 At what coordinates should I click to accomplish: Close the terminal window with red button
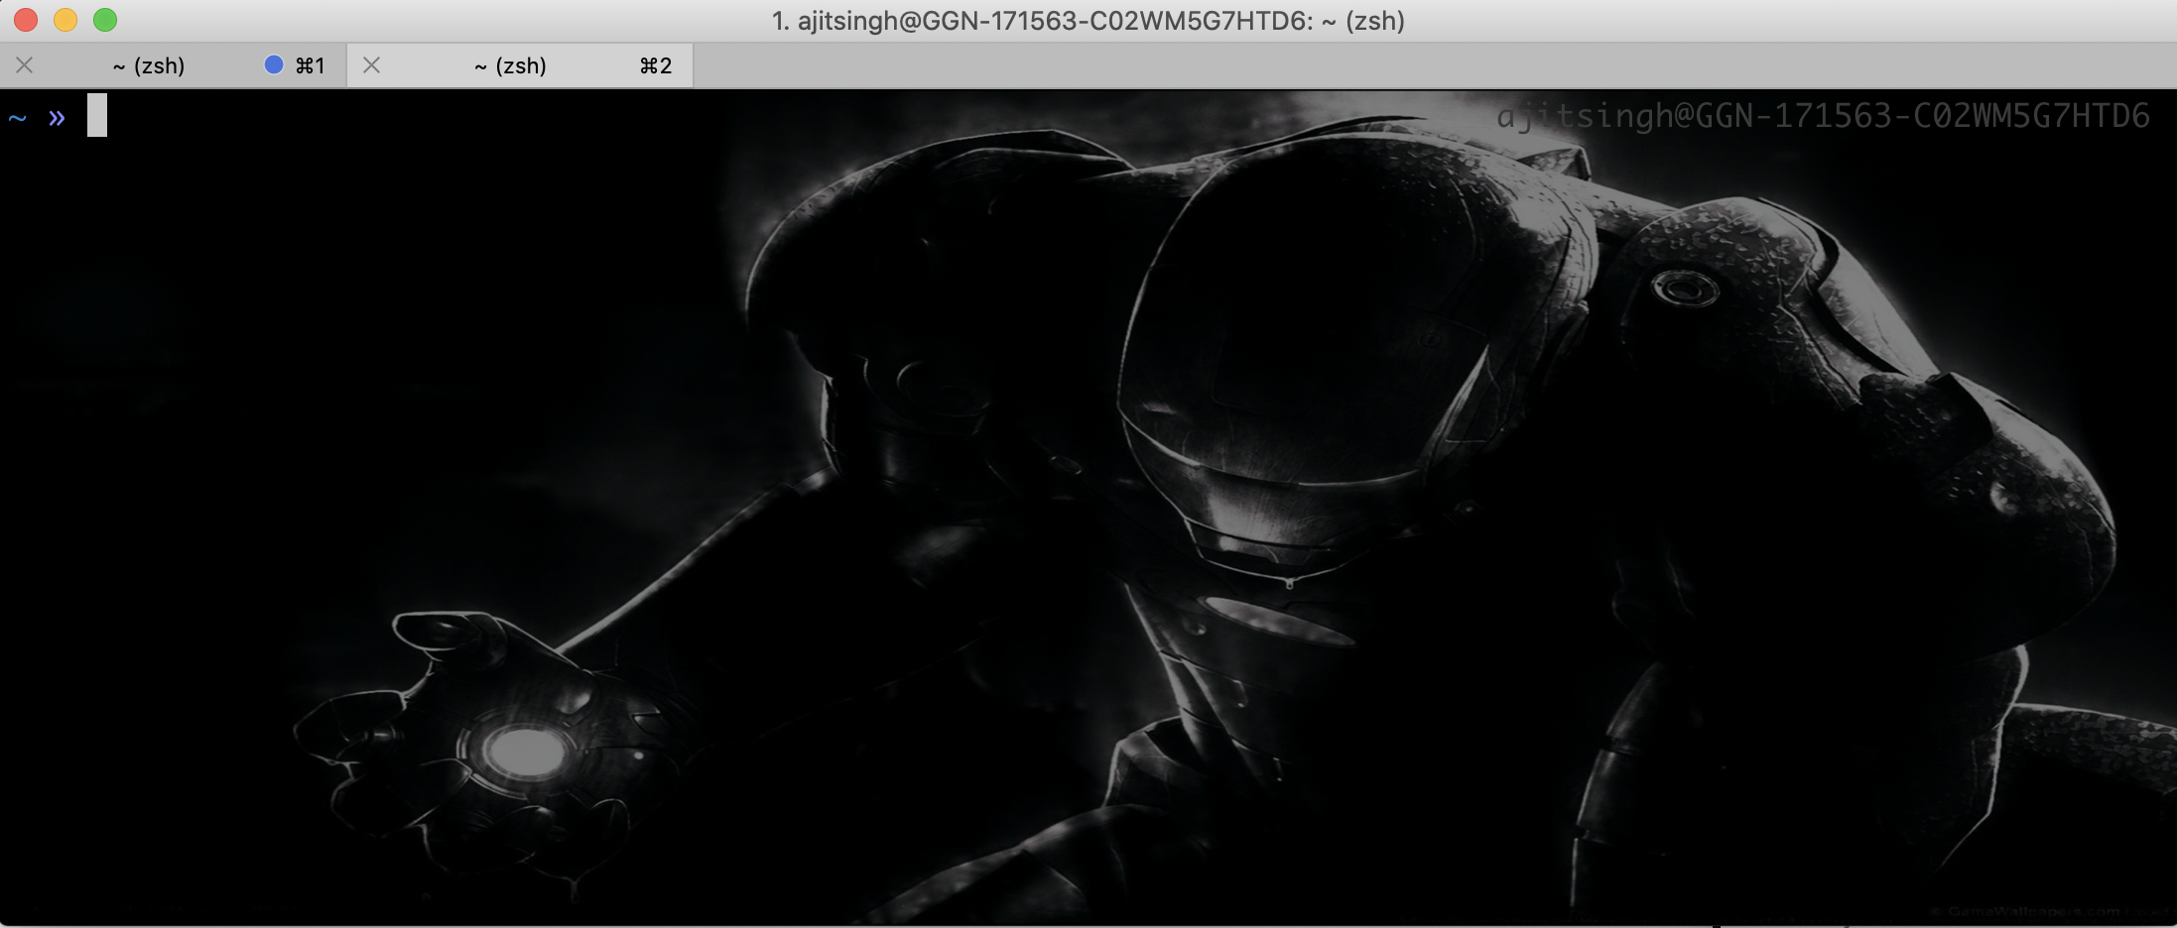(x=26, y=20)
